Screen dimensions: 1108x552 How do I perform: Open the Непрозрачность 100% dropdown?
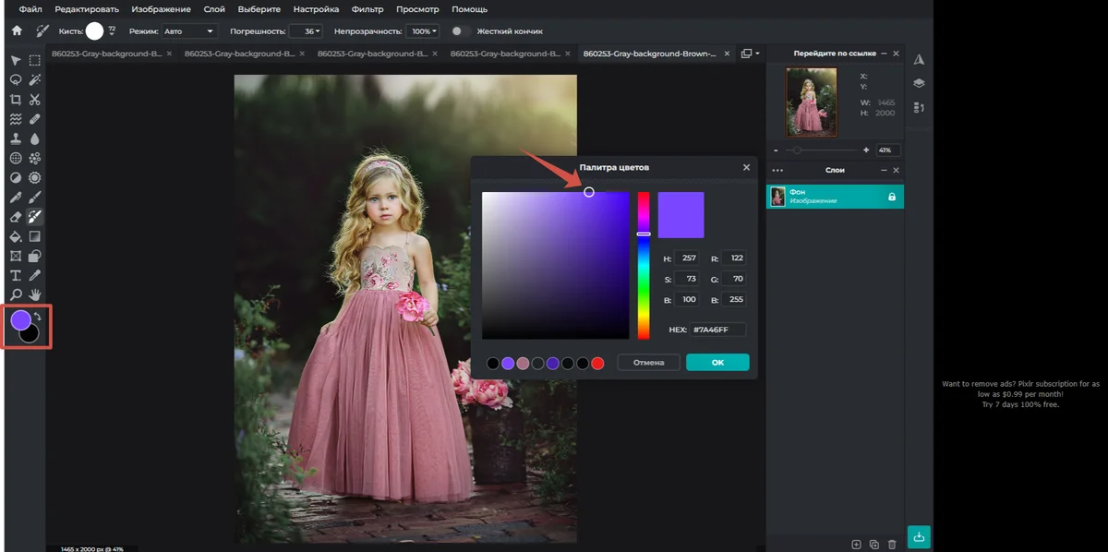[424, 30]
